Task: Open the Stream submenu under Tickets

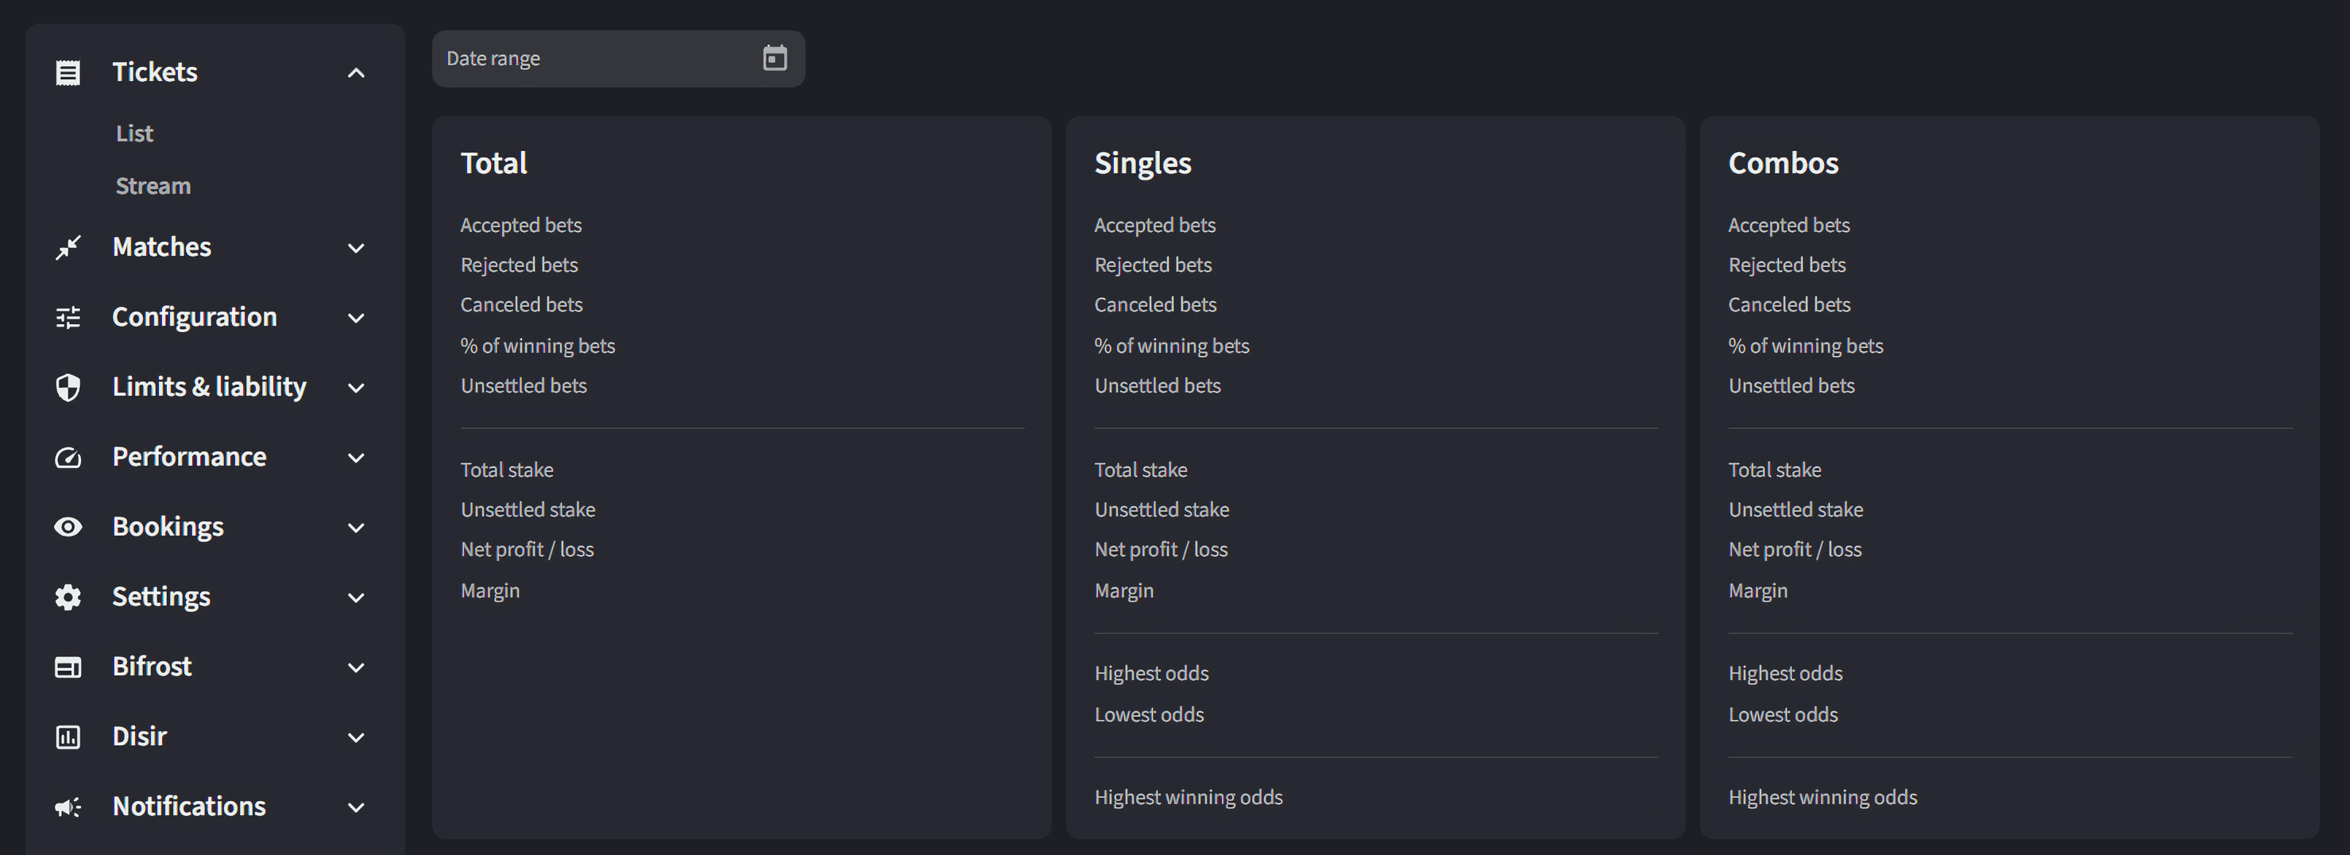Action: [153, 186]
